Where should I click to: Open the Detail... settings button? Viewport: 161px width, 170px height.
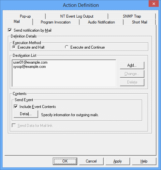(26, 114)
